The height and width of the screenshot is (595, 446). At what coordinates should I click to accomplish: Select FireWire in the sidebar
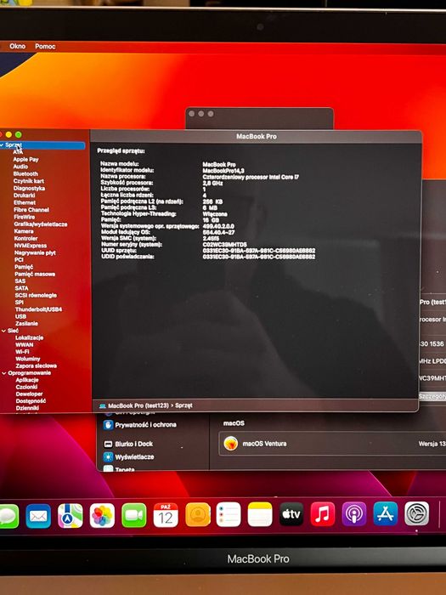coord(25,217)
